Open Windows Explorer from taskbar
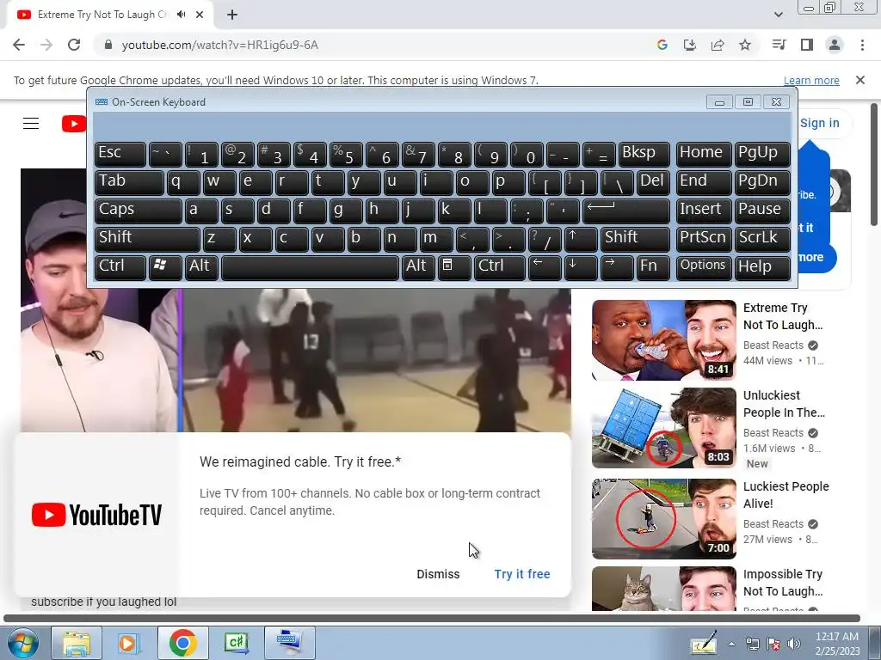The height and width of the screenshot is (660, 881). (x=77, y=643)
